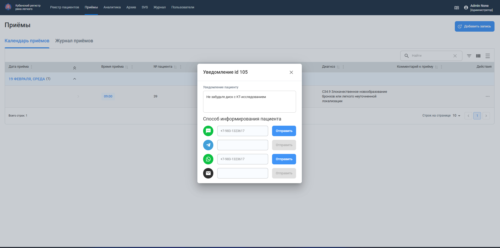Click the Добавить запись button
The width and height of the screenshot is (500, 248).
[474, 26]
